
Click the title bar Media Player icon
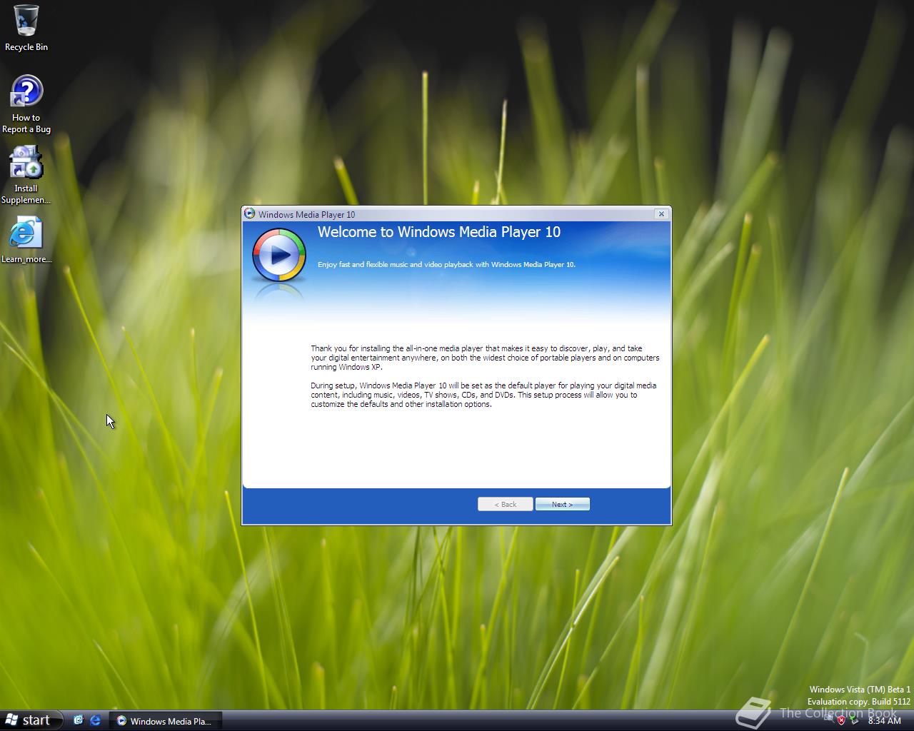coord(249,213)
